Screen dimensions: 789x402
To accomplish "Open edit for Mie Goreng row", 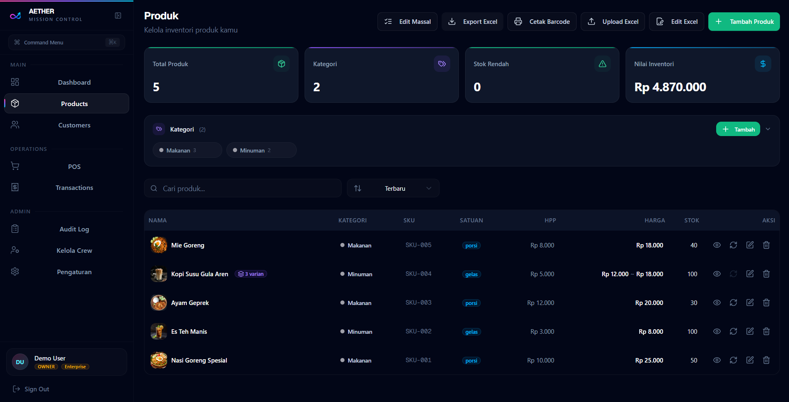I will (x=750, y=245).
